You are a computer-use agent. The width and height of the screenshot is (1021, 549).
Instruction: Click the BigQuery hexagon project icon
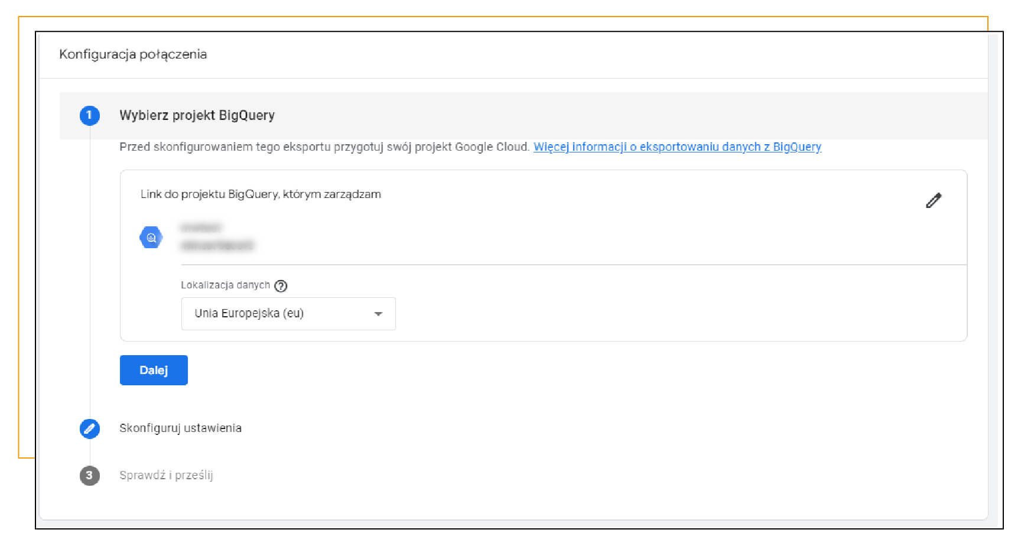pos(151,238)
